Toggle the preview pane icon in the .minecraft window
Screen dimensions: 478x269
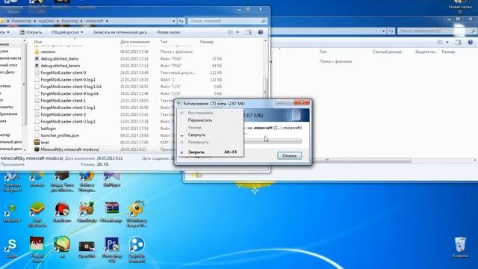pyautogui.click(x=249, y=32)
